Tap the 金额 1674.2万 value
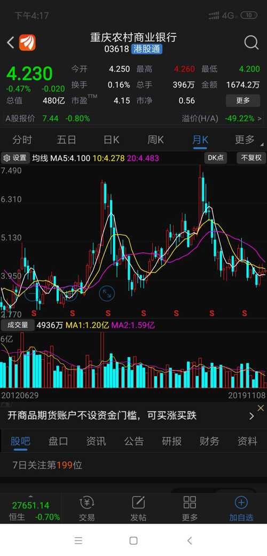267x556 pixels. (243, 85)
